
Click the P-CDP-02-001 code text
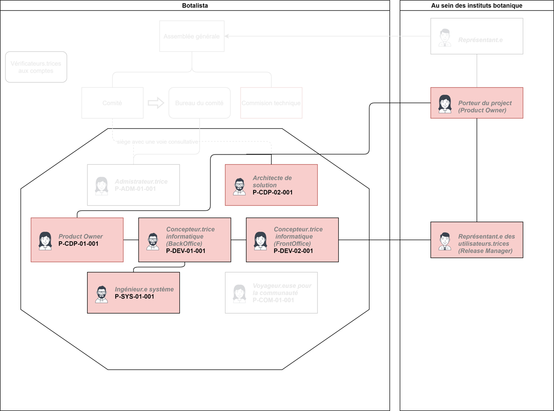(273, 192)
